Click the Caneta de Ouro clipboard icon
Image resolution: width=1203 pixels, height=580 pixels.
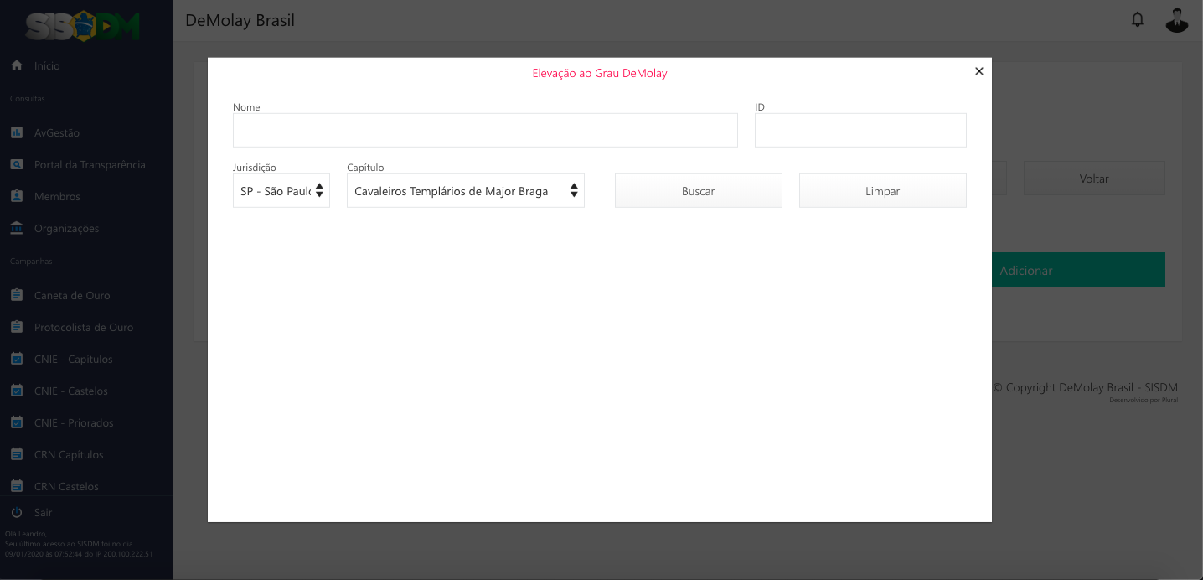[x=16, y=295]
